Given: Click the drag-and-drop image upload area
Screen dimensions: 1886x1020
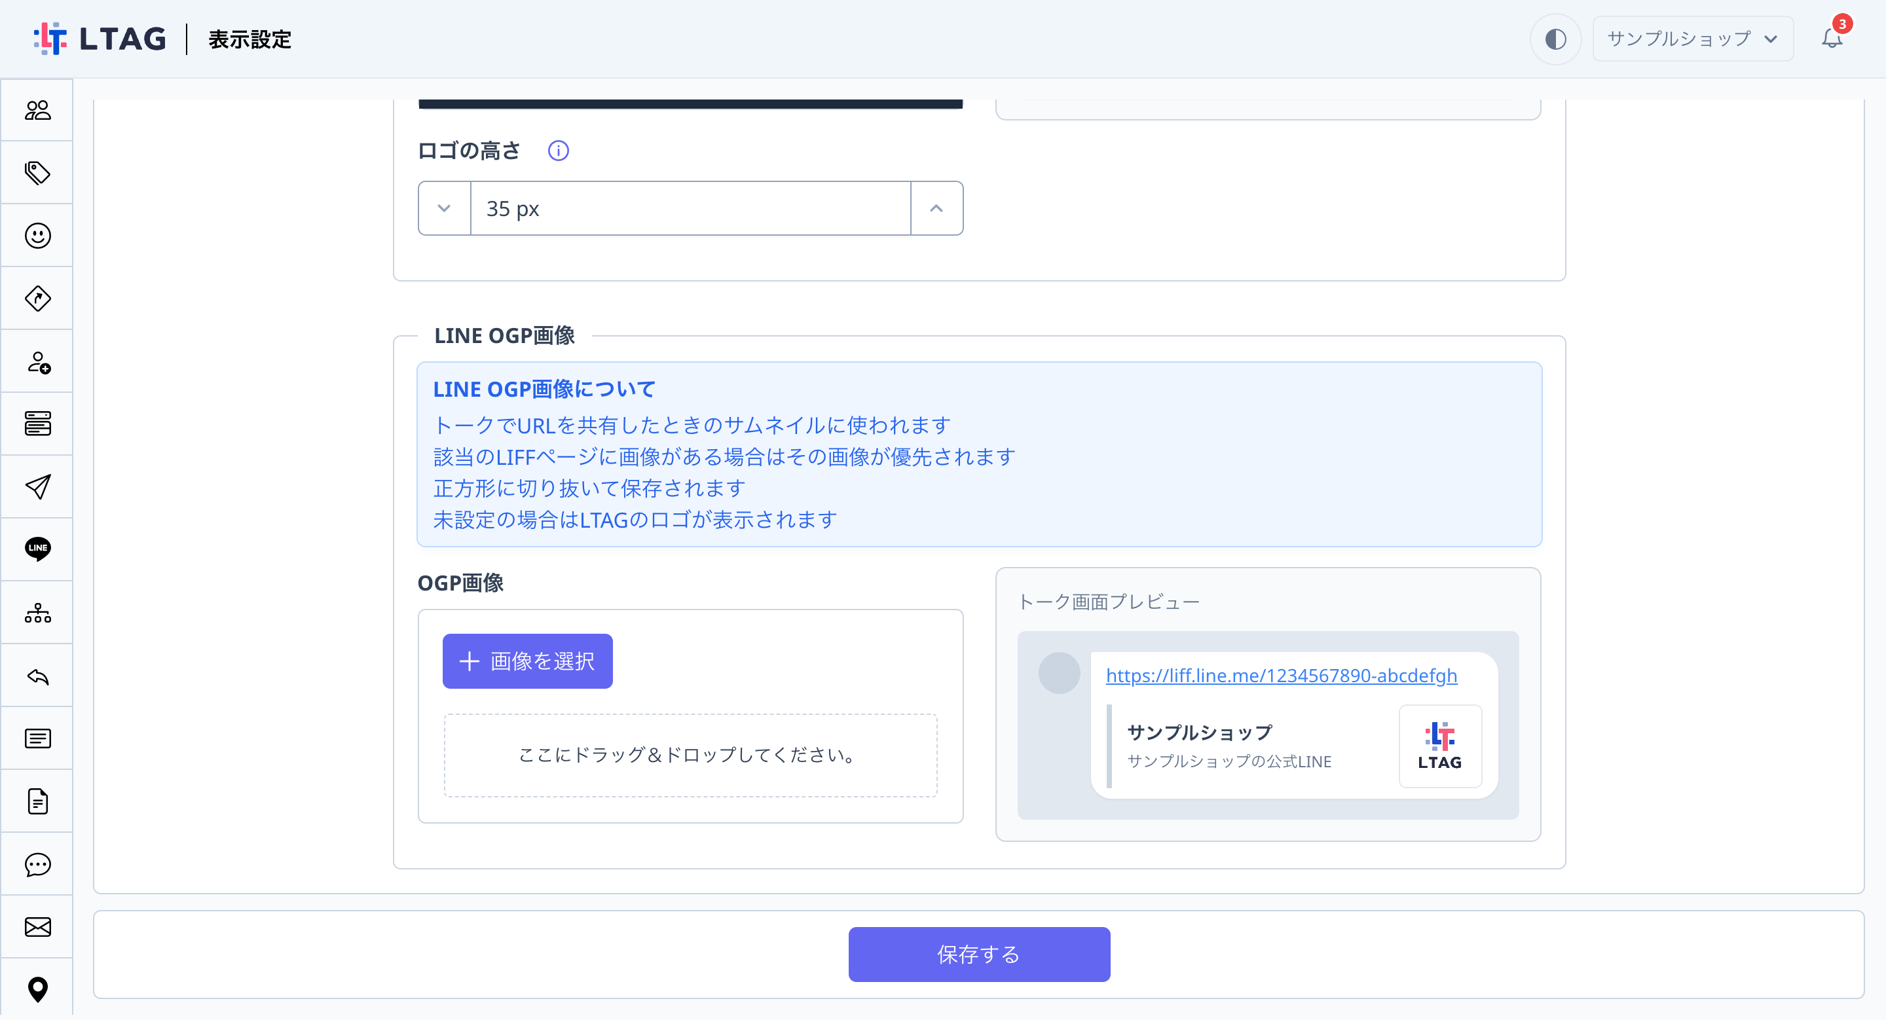Looking at the screenshot, I should tap(690, 755).
